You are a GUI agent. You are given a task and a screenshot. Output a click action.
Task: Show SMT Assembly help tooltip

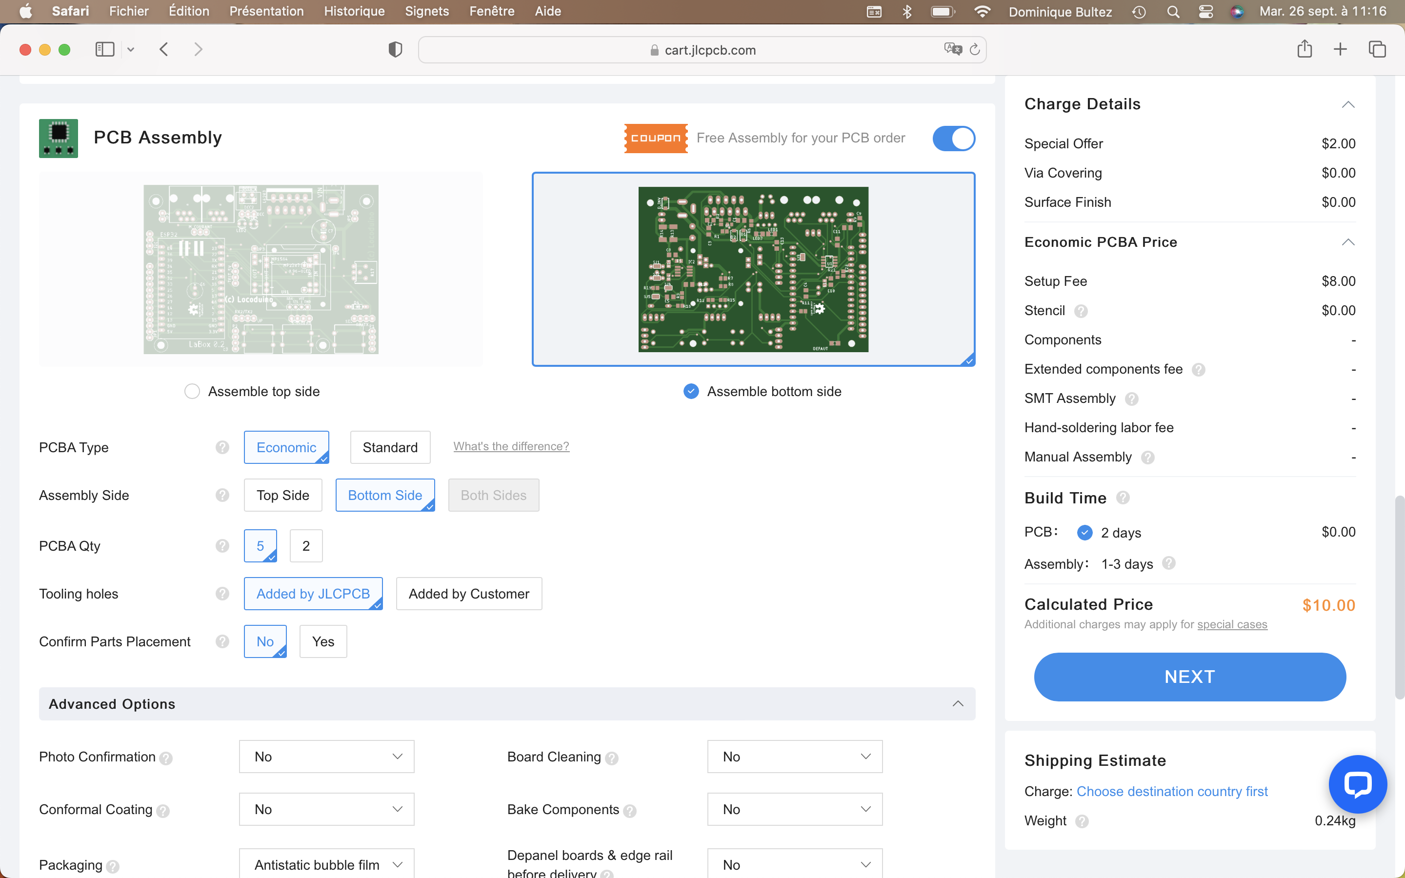point(1131,399)
